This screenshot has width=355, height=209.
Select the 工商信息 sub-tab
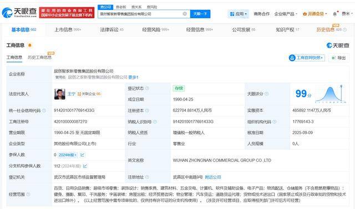(x=14, y=58)
